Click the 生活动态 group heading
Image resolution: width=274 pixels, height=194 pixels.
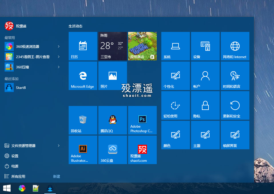(x=76, y=26)
